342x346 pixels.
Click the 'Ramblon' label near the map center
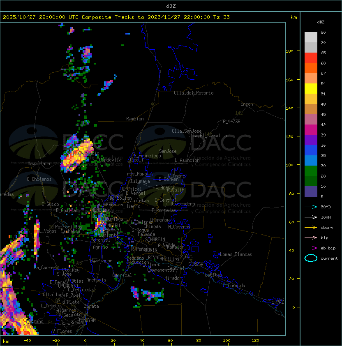click(135, 119)
